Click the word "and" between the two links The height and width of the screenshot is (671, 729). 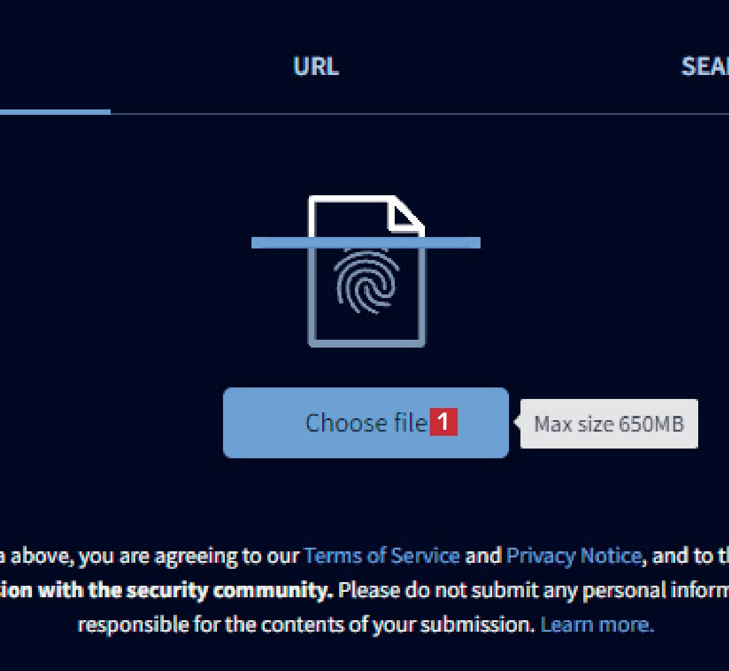point(483,556)
